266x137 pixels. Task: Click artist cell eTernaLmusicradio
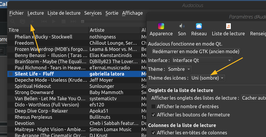(110, 68)
